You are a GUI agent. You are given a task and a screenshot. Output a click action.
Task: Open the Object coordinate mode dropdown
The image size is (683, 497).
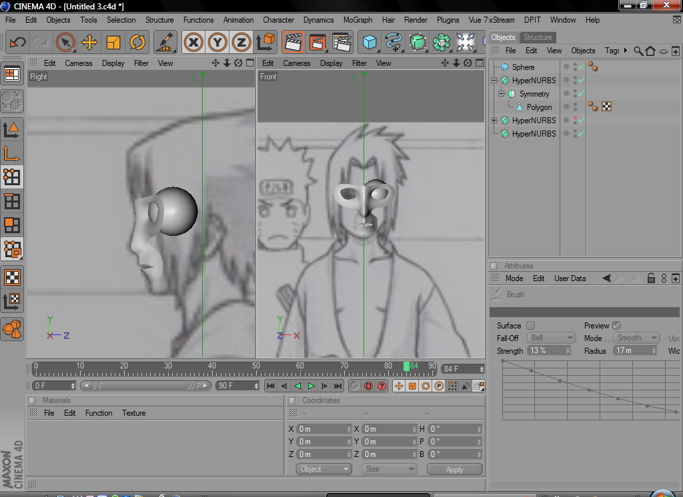pos(323,469)
